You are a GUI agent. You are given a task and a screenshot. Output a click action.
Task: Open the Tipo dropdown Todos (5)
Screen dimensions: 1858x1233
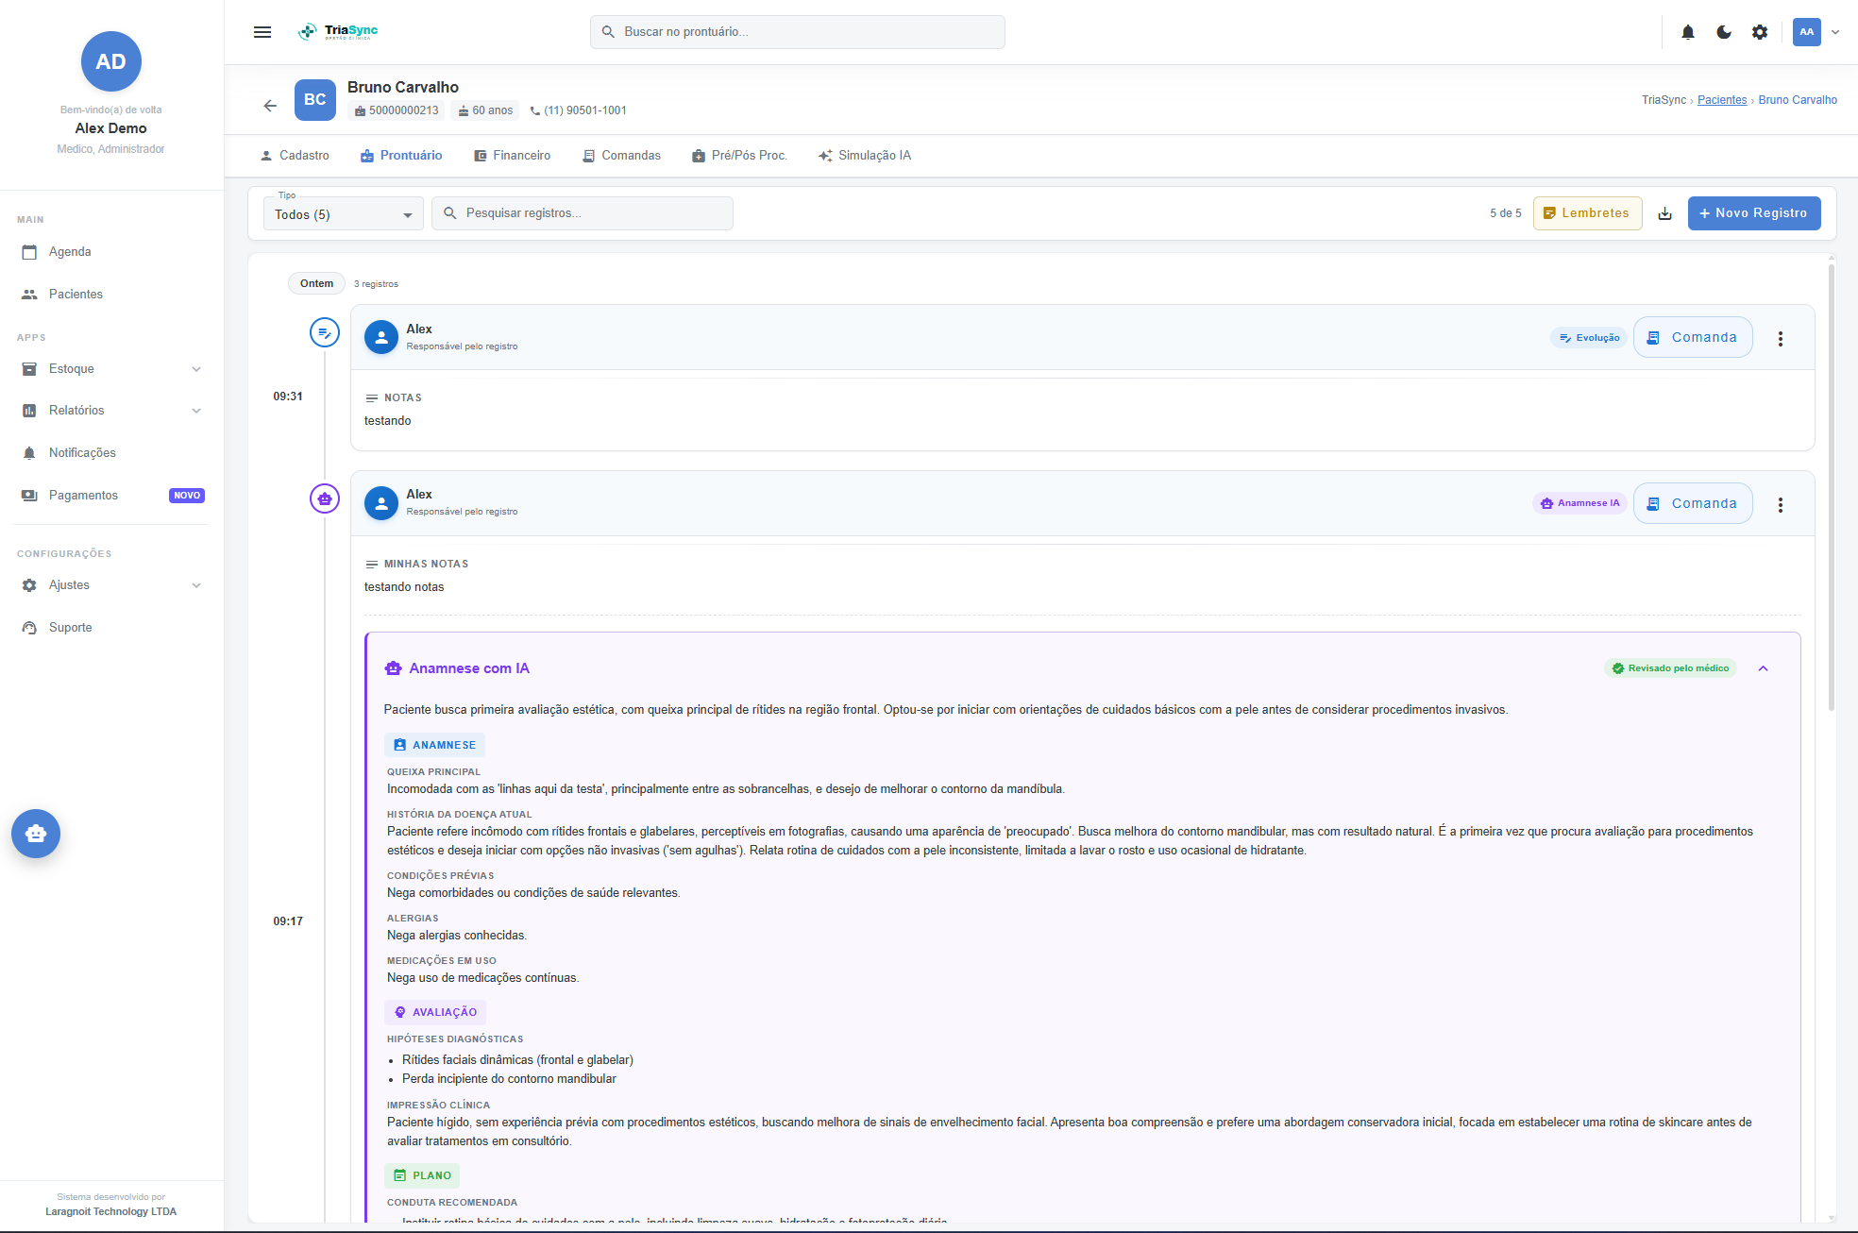click(x=344, y=214)
